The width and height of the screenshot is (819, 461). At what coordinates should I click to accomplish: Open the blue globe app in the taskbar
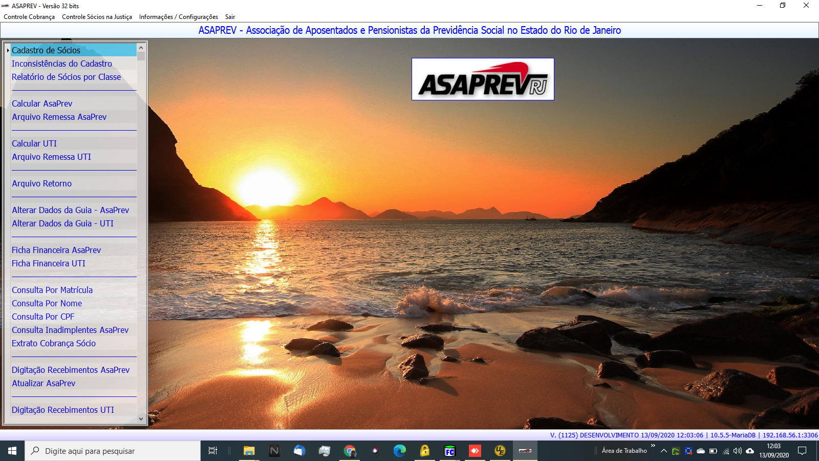pos(299,451)
